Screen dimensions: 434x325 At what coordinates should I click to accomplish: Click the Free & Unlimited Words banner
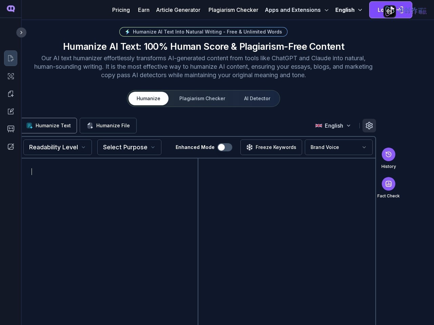coord(203,32)
